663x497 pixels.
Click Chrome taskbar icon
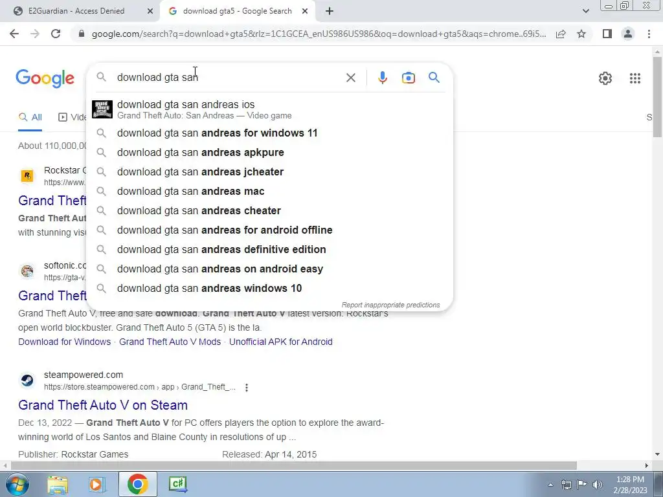click(137, 484)
